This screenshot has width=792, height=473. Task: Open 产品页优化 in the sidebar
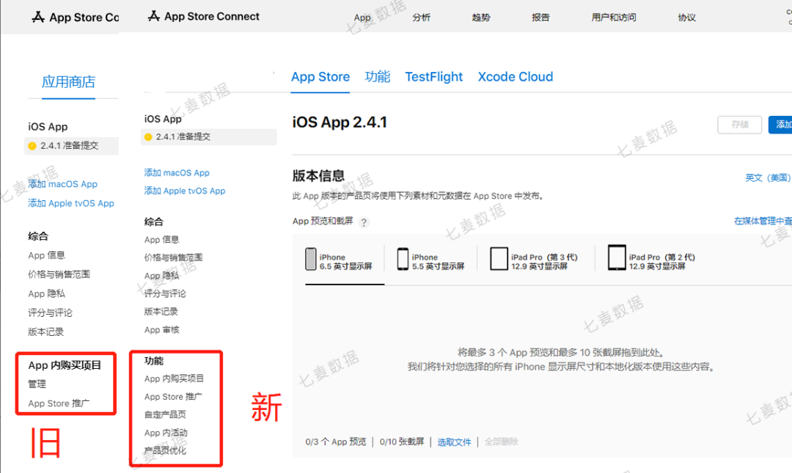[165, 451]
